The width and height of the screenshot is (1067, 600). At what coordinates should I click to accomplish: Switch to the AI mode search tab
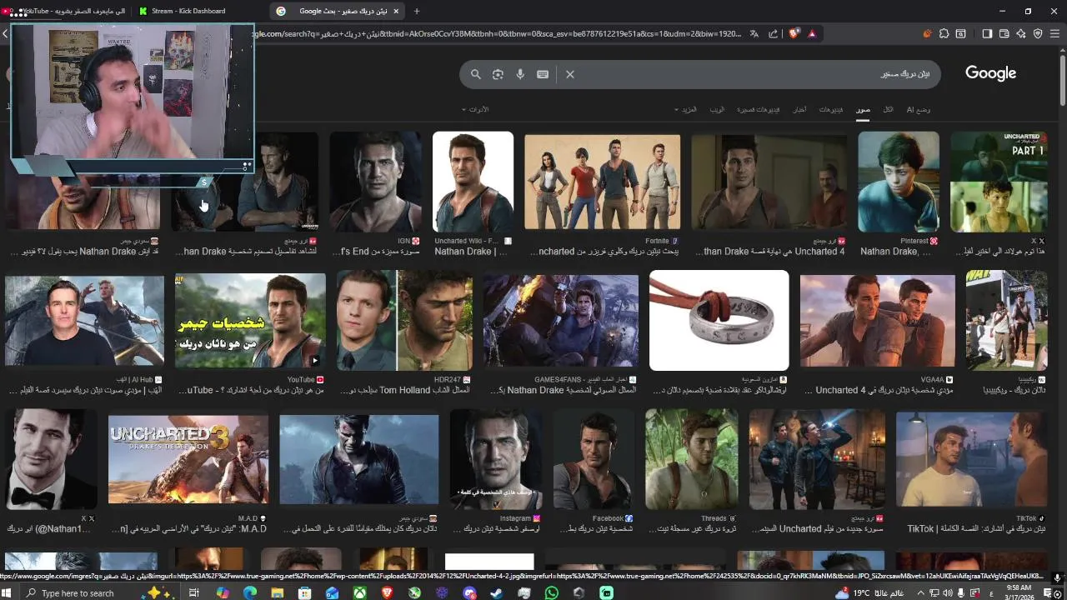tap(918, 109)
